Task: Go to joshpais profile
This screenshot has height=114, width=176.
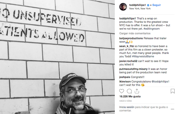Action: pyautogui.click(x=125, y=77)
